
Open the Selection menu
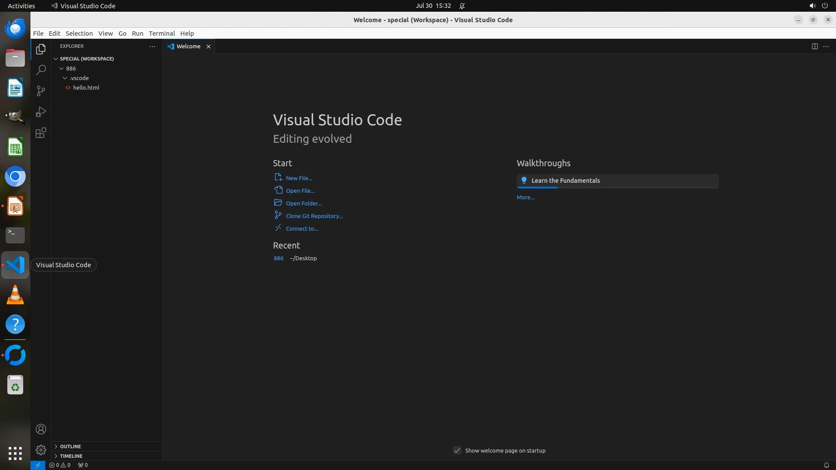coord(79,33)
